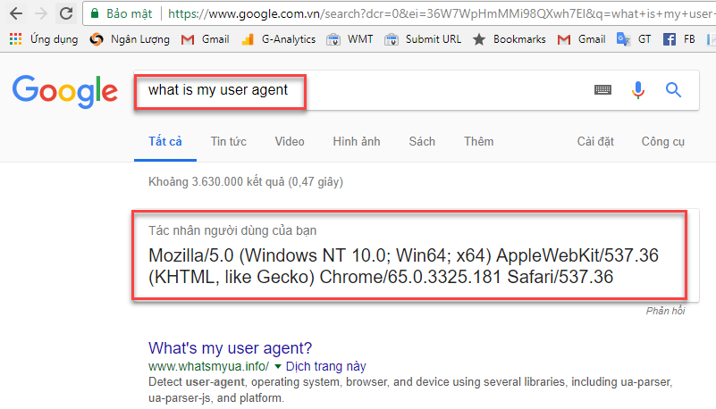Image resolution: width=716 pixels, height=409 pixels.
Task: Reload the page with the refresh icon
Action: point(66,13)
